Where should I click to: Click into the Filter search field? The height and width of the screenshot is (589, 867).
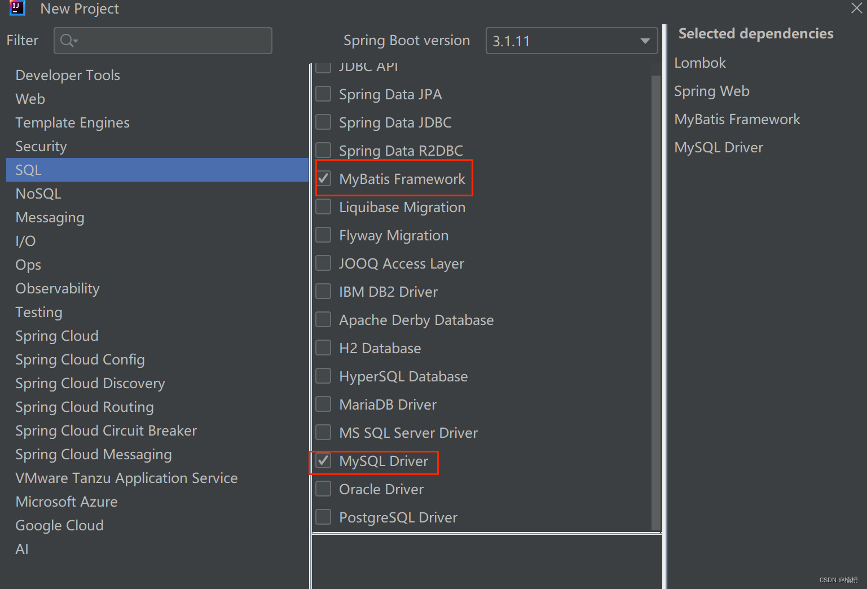162,41
